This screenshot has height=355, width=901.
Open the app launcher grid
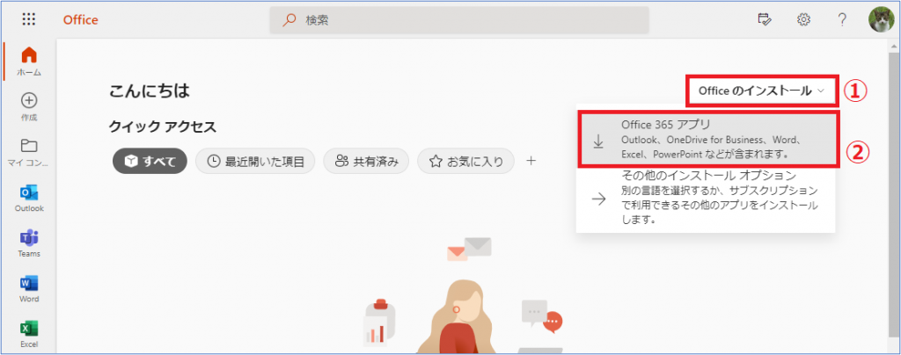pos(29,19)
